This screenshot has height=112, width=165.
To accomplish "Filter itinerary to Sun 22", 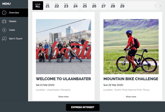I will (x=57, y=6).
